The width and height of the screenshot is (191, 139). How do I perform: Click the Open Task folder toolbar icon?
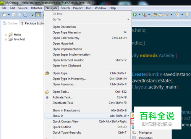click(160, 15)
